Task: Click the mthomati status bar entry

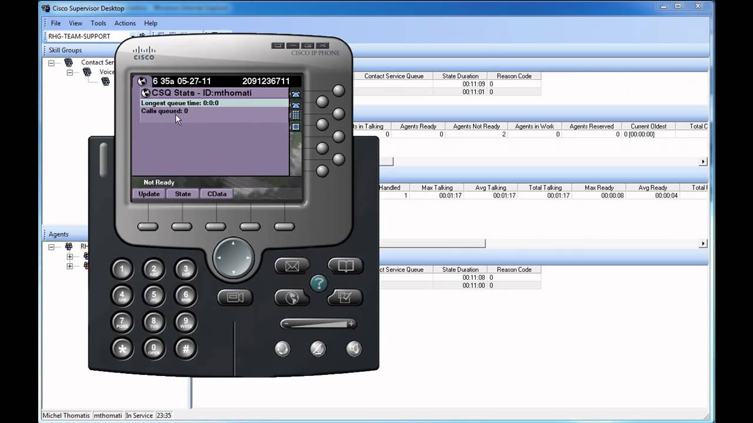Action: tap(108, 415)
